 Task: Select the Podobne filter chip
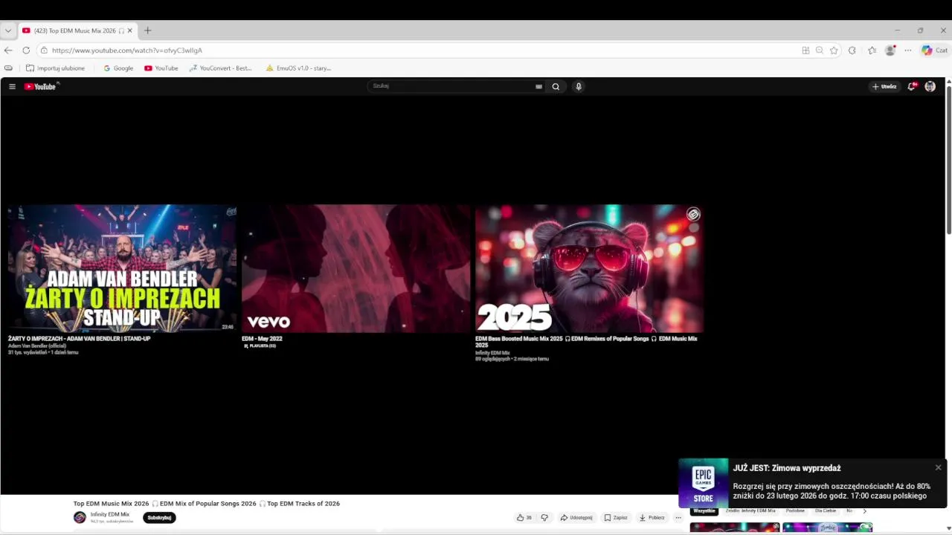795,511
